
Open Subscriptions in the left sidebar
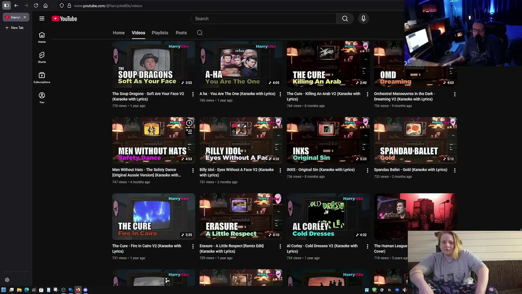tap(42, 78)
